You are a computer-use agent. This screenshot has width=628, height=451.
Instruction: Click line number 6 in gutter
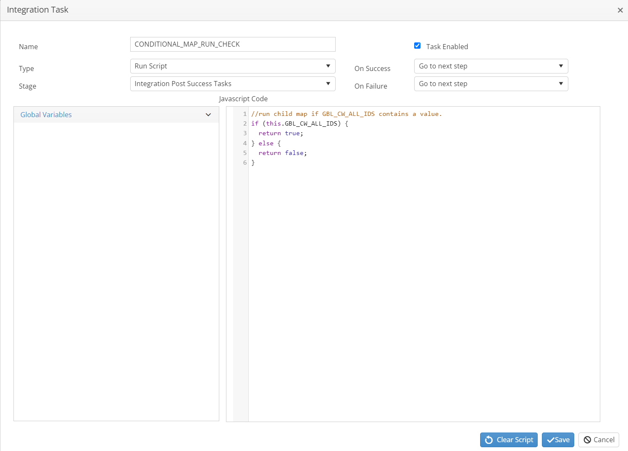point(245,163)
